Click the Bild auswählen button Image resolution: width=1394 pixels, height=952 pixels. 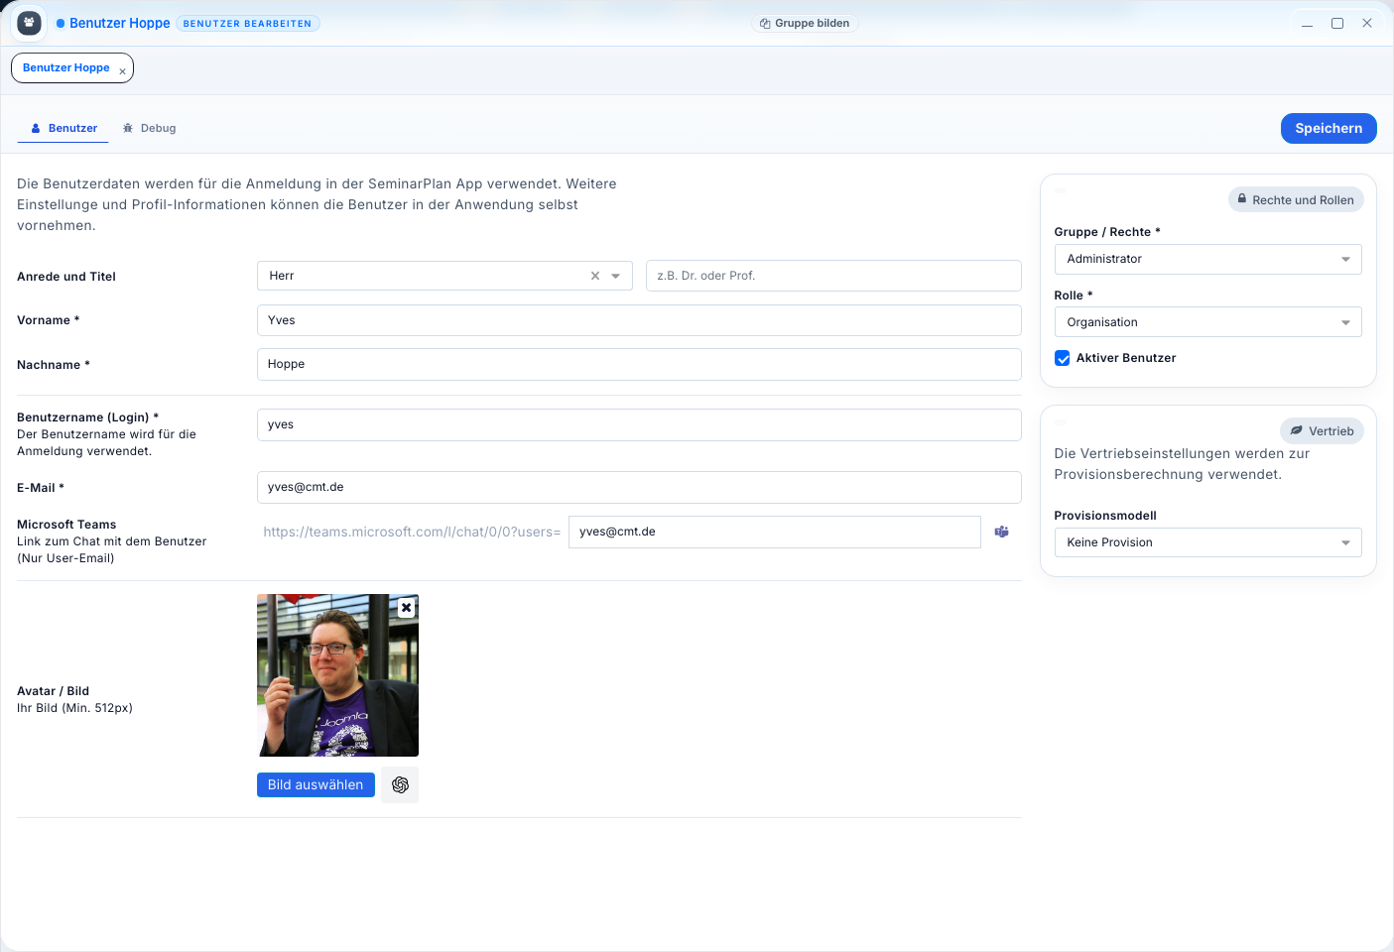pyautogui.click(x=316, y=785)
